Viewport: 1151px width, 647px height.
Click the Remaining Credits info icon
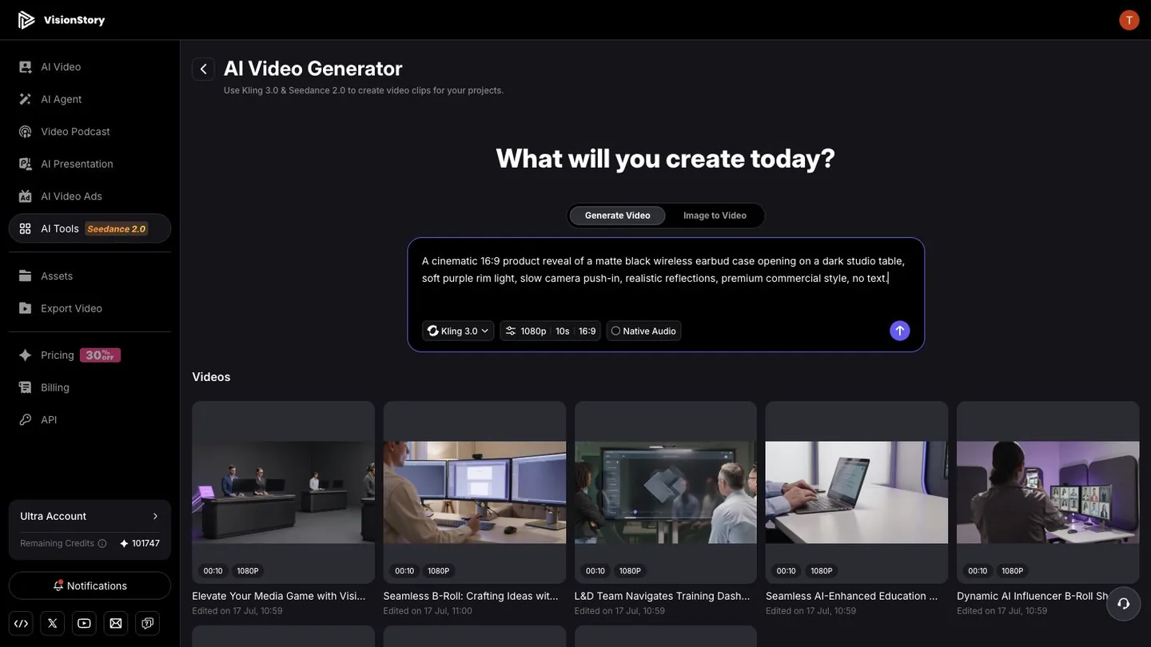tap(102, 544)
